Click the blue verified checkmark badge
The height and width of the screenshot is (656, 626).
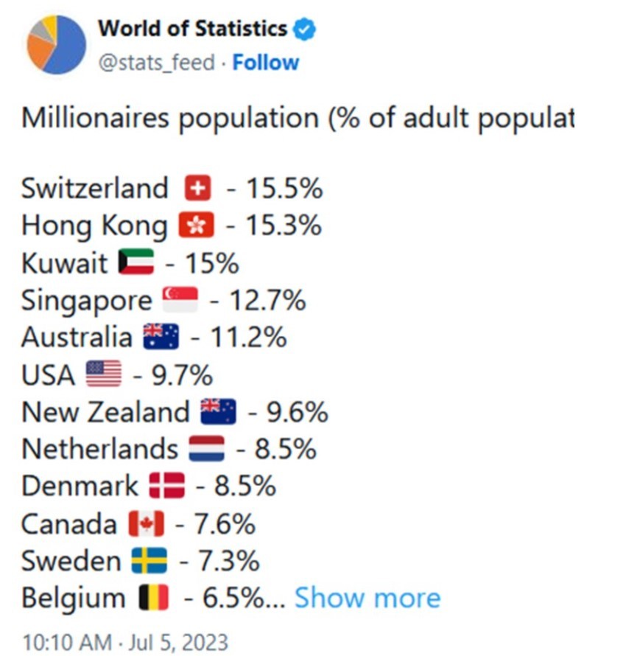pyautogui.click(x=306, y=29)
